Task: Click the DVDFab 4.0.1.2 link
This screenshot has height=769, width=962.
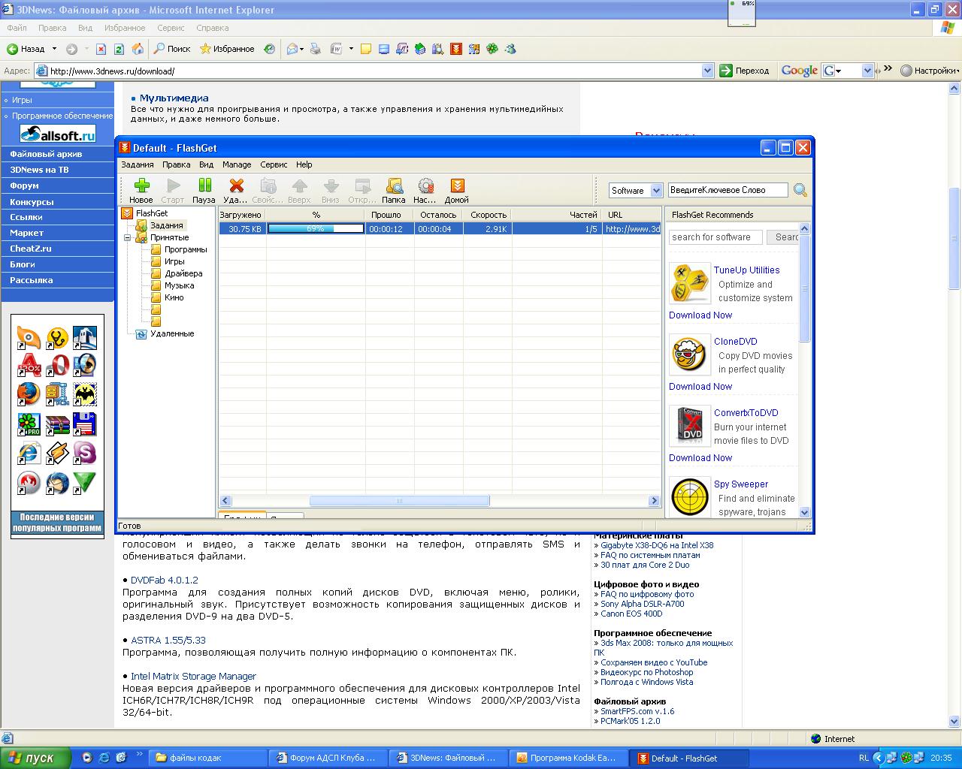Action: coord(165,581)
